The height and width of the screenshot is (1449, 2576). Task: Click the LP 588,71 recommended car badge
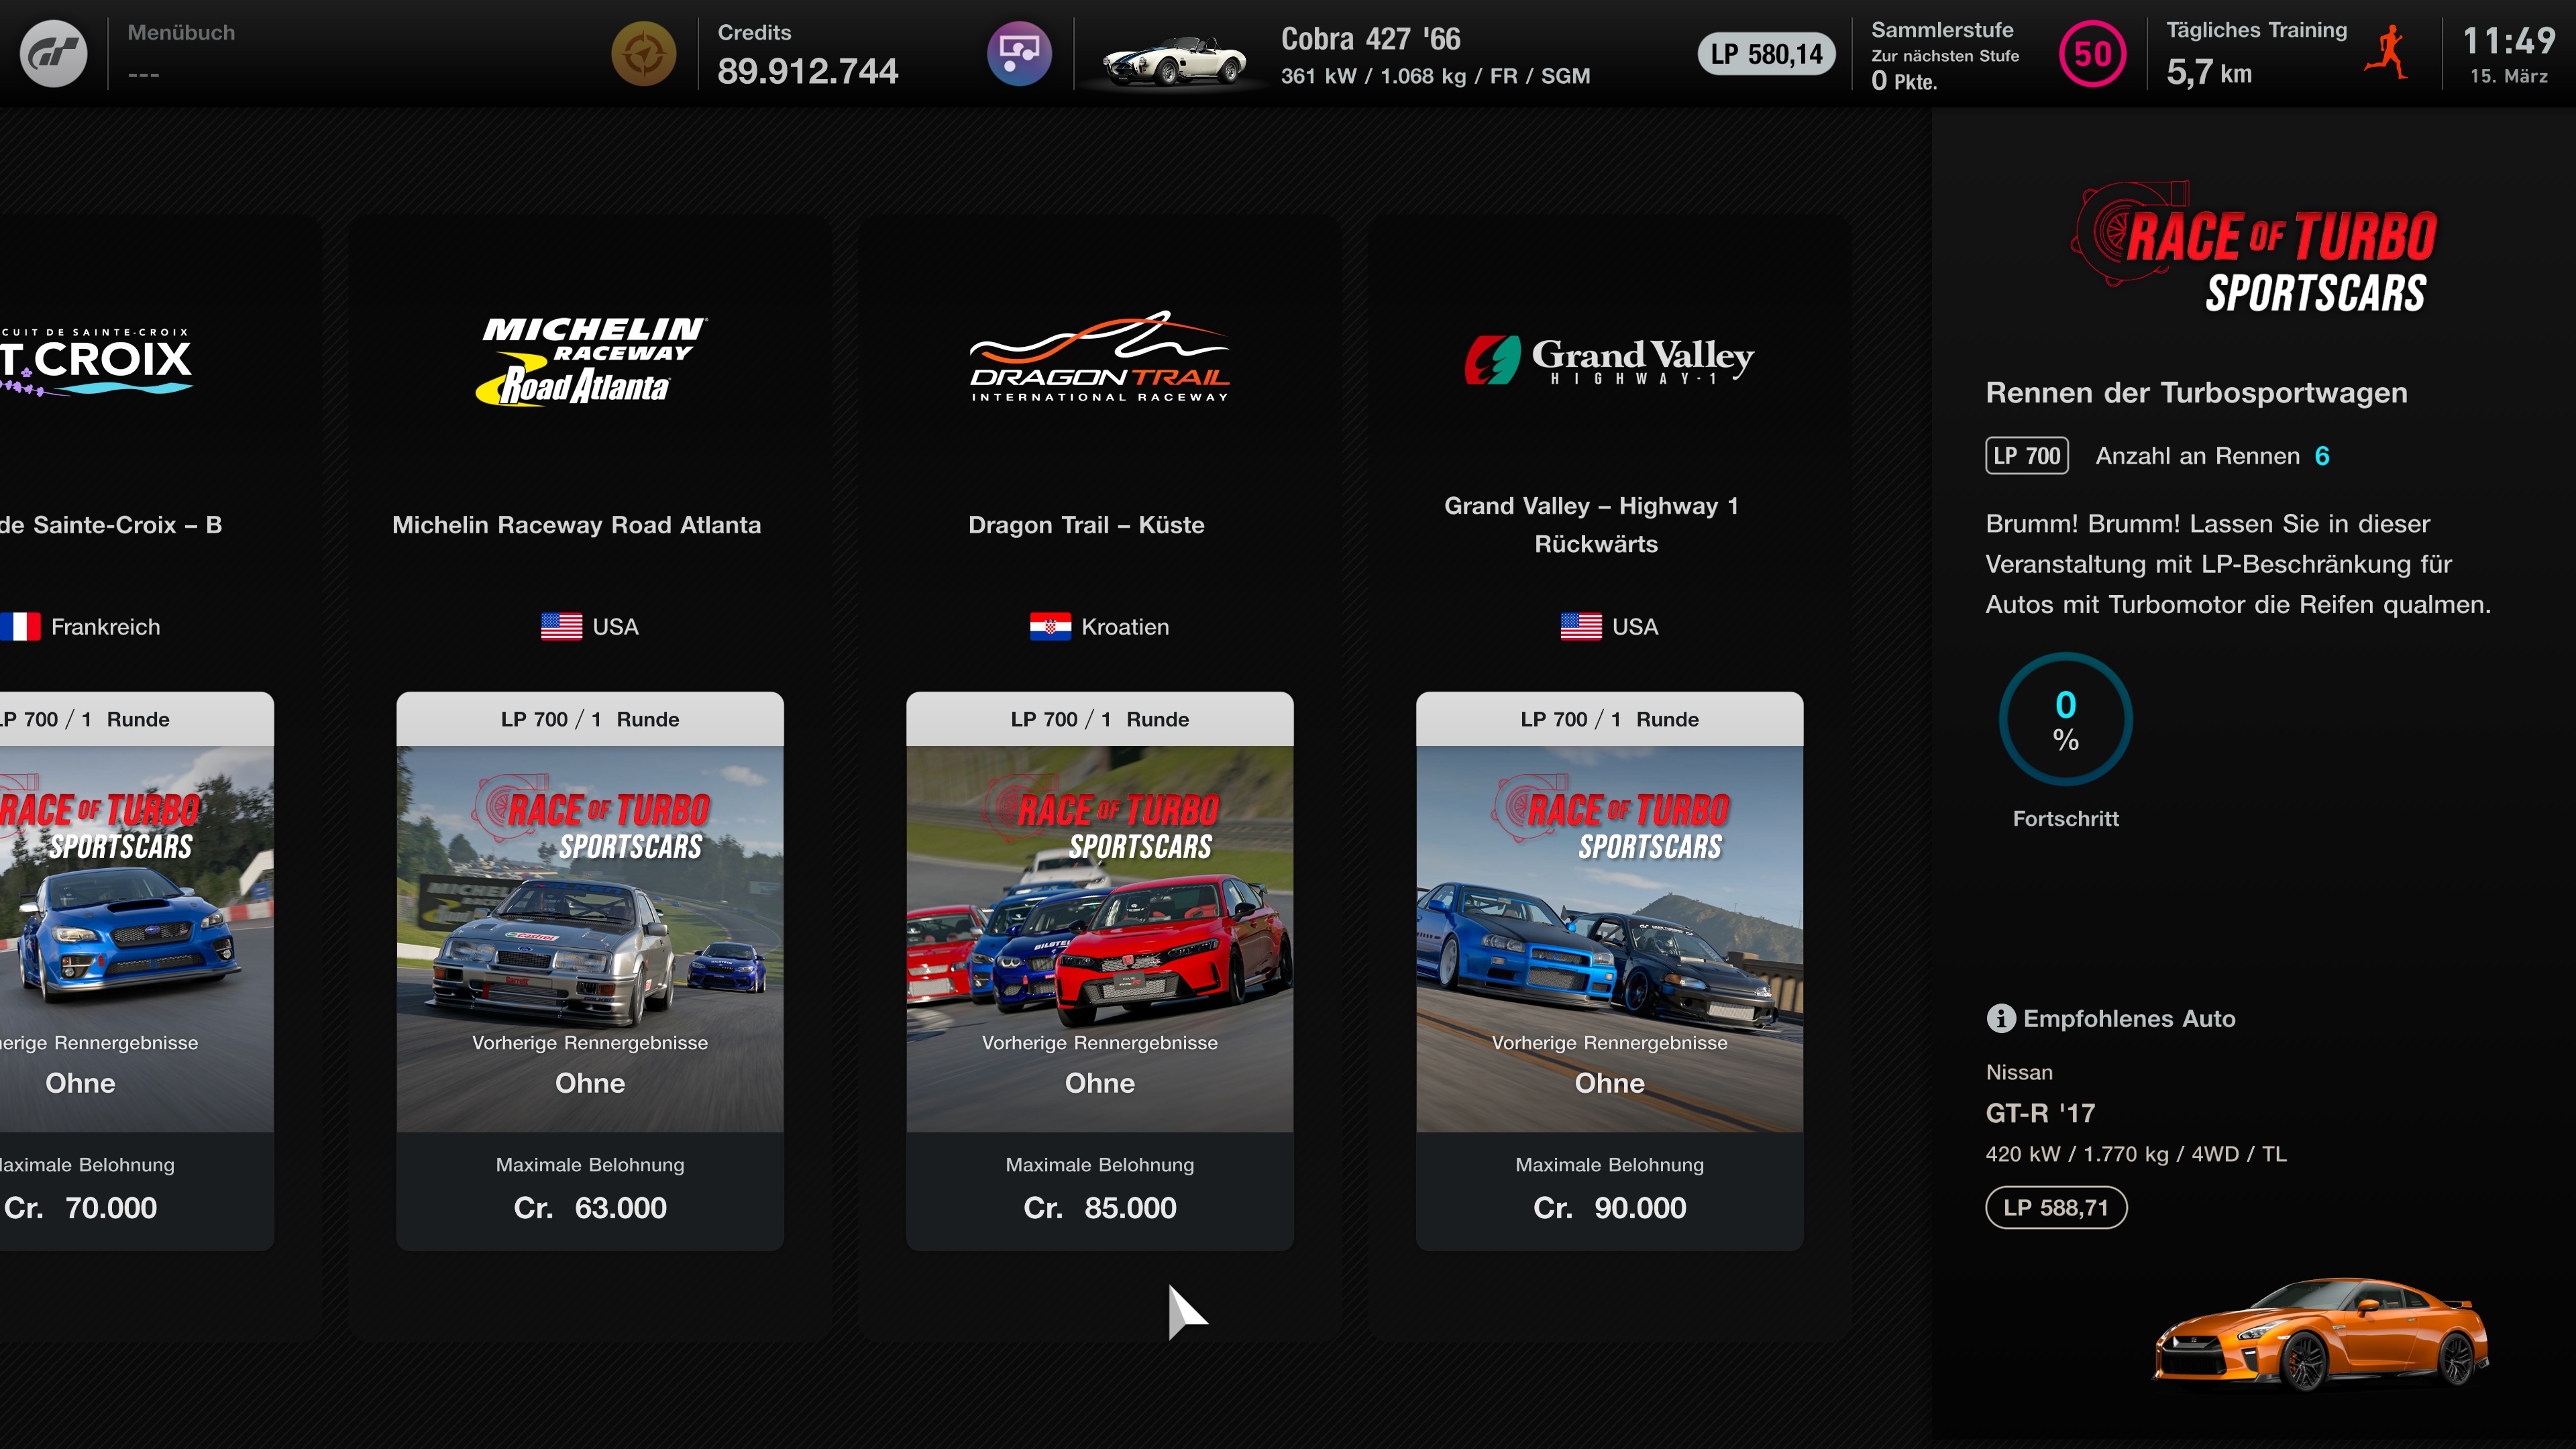click(x=2056, y=1207)
